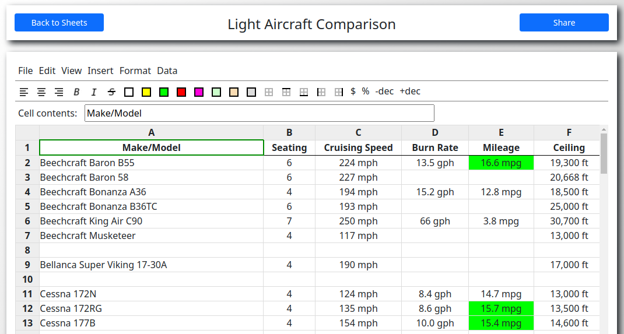Viewport: 624px width, 334px height.
Task: Set cell background to magenta
Action: click(x=199, y=92)
